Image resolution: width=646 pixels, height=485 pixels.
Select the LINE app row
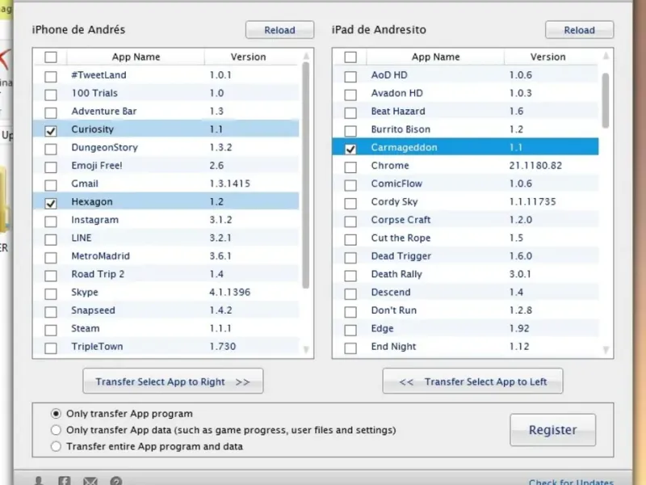166,238
